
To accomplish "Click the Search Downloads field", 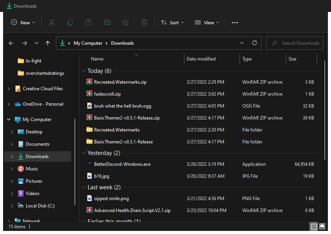I will [x=294, y=43].
